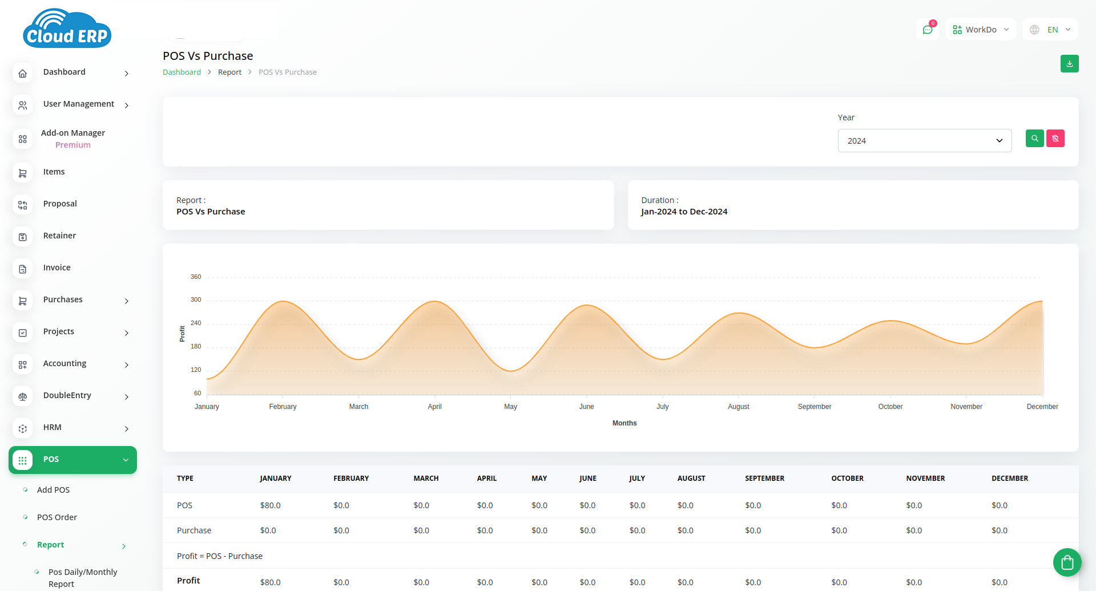Click the red reset filter icon
This screenshot has width=1096, height=616.
(1055, 139)
